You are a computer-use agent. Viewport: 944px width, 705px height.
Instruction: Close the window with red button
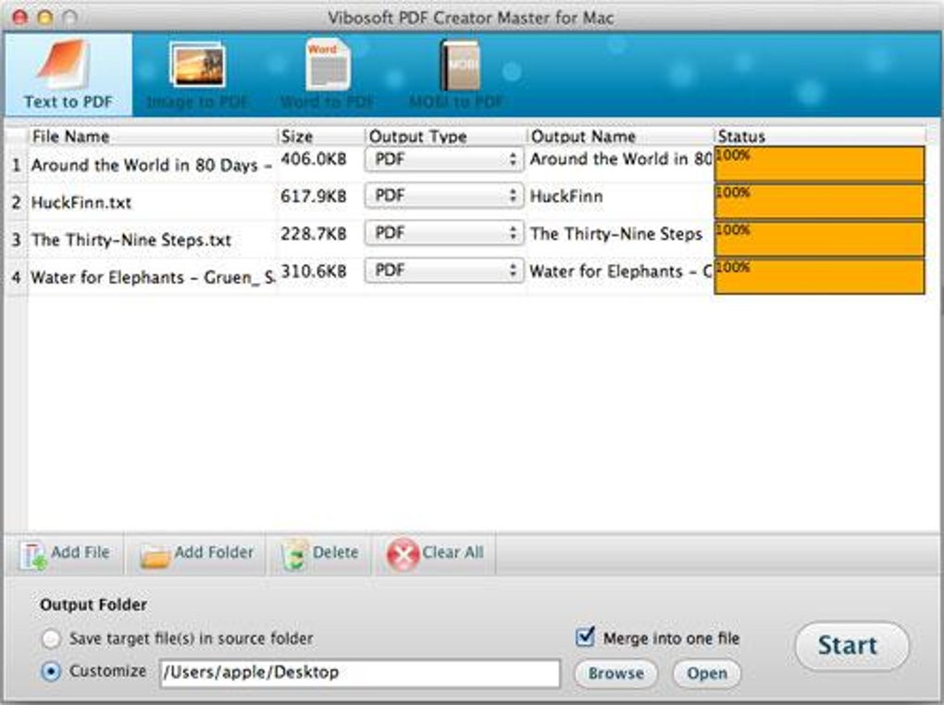click(19, 17)
